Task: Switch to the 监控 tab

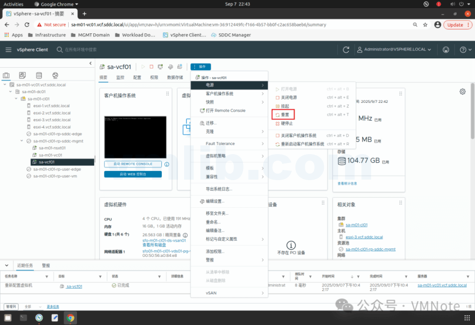Action: [120, 77]
